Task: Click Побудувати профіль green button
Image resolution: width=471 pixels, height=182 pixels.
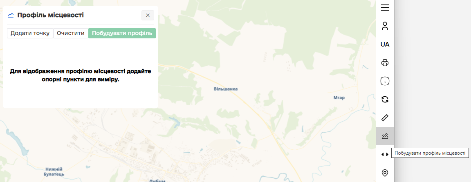Action: coord(122,33)
